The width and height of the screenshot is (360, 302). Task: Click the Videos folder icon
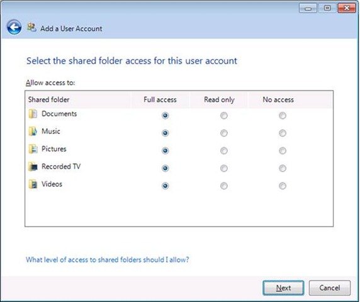(x=33, y=184)
